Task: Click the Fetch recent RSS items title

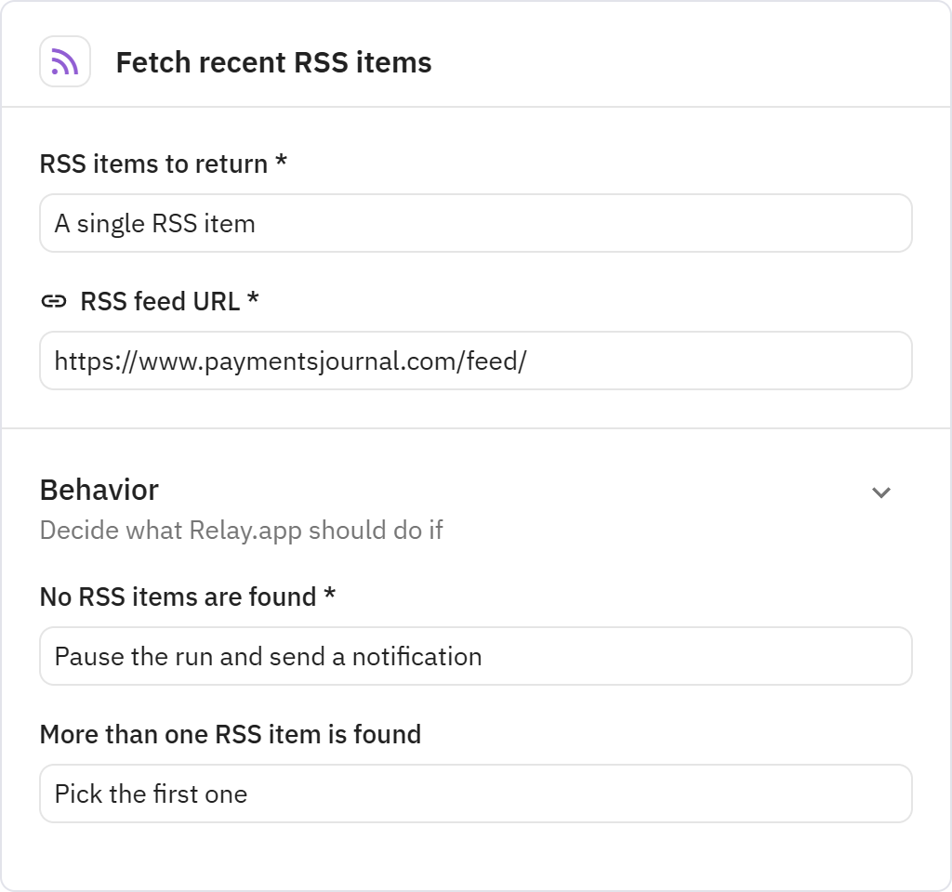Action: tap(274, 62)
